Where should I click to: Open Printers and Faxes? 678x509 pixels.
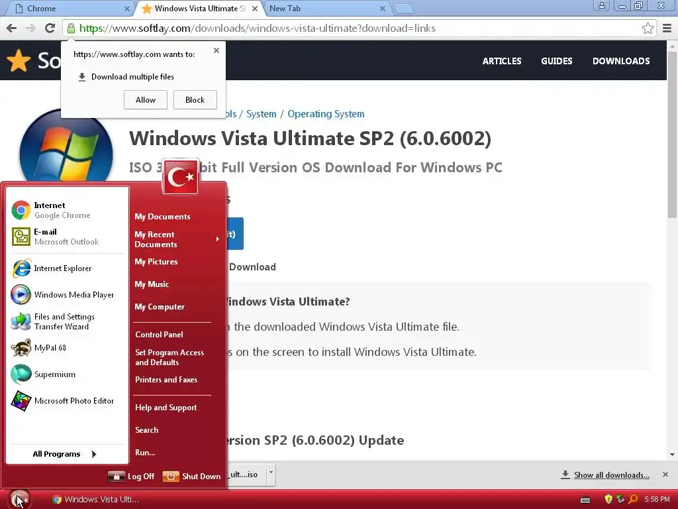166,380
